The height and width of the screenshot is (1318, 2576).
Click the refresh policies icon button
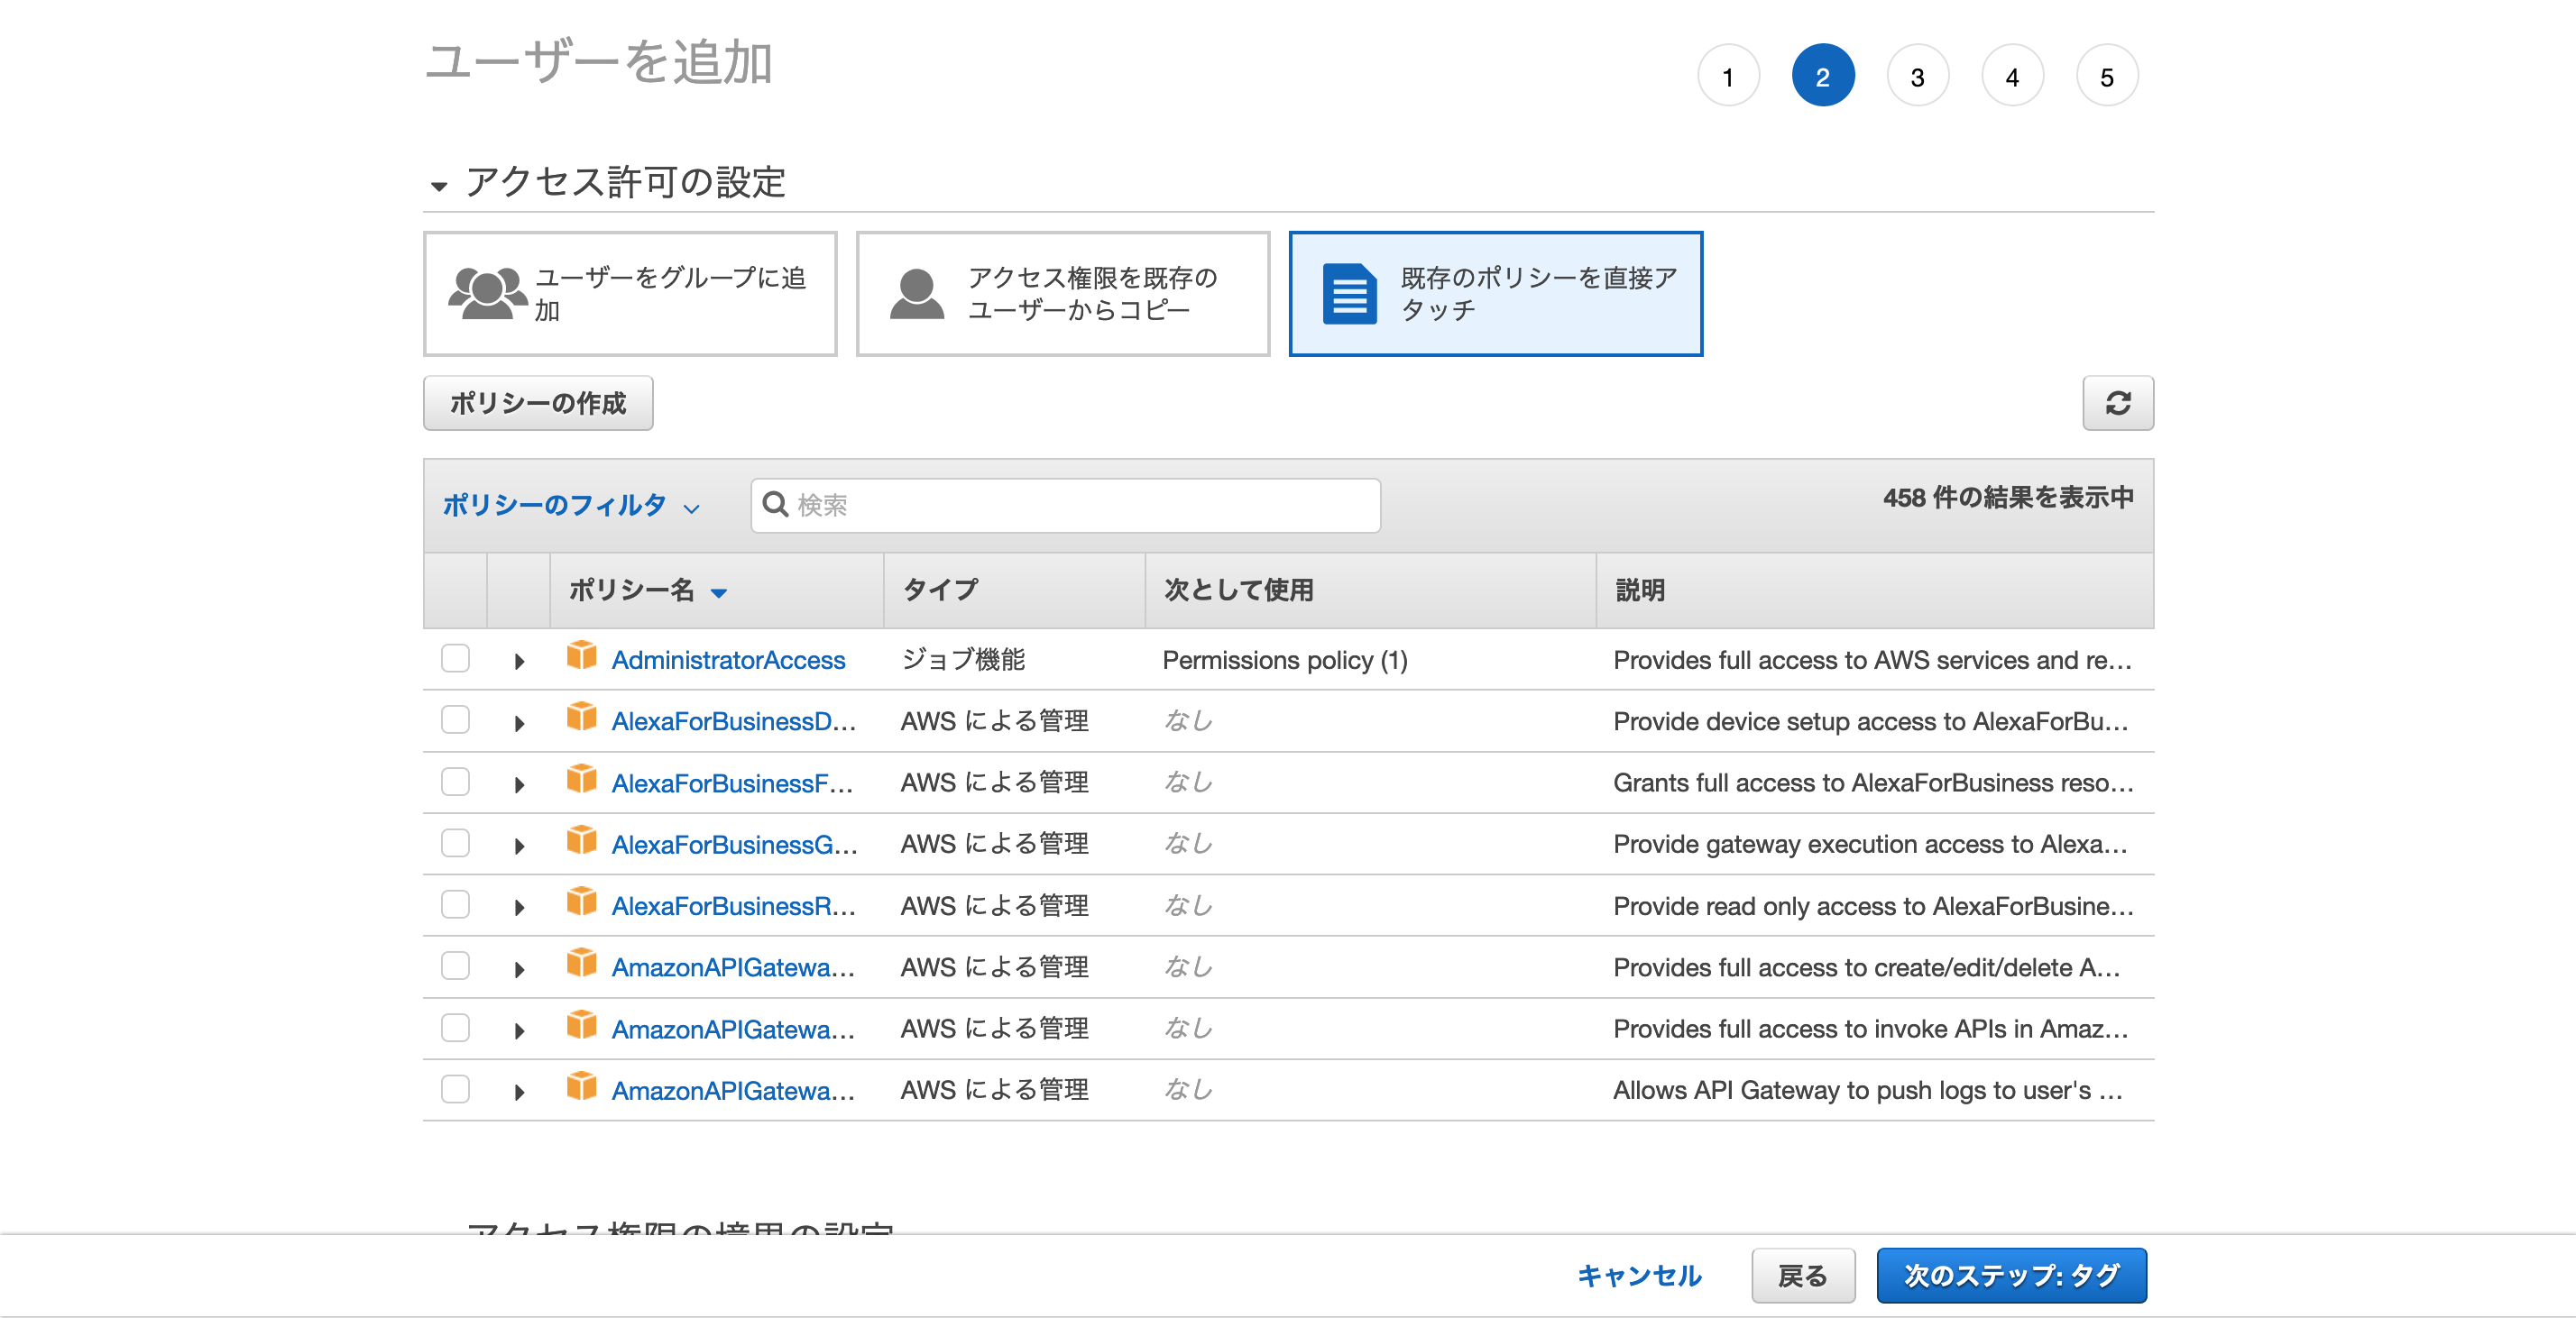2117,403
